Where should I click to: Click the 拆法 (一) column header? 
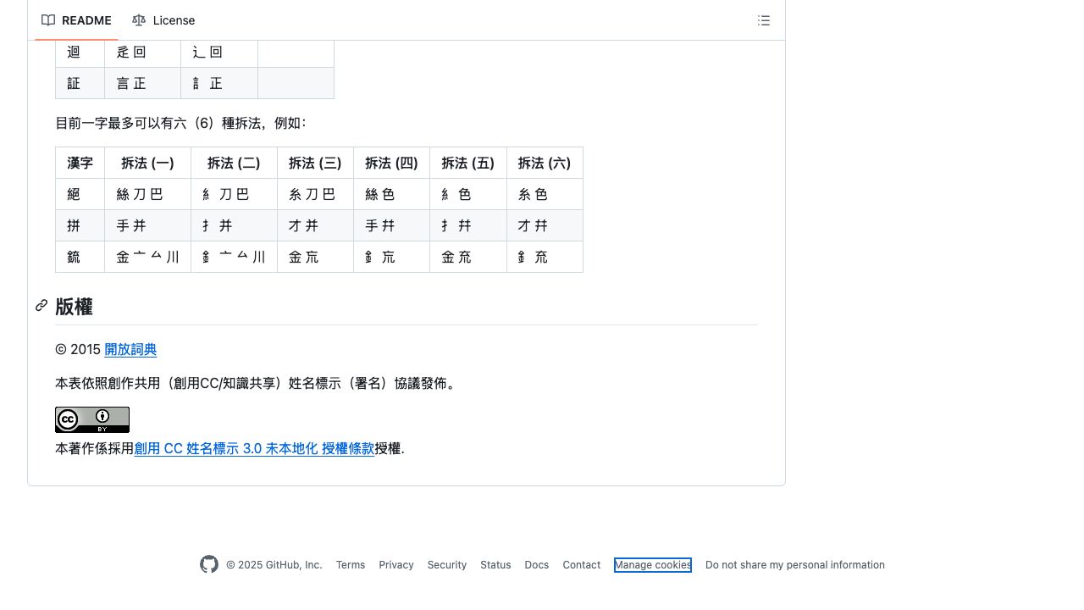(147, 163)
